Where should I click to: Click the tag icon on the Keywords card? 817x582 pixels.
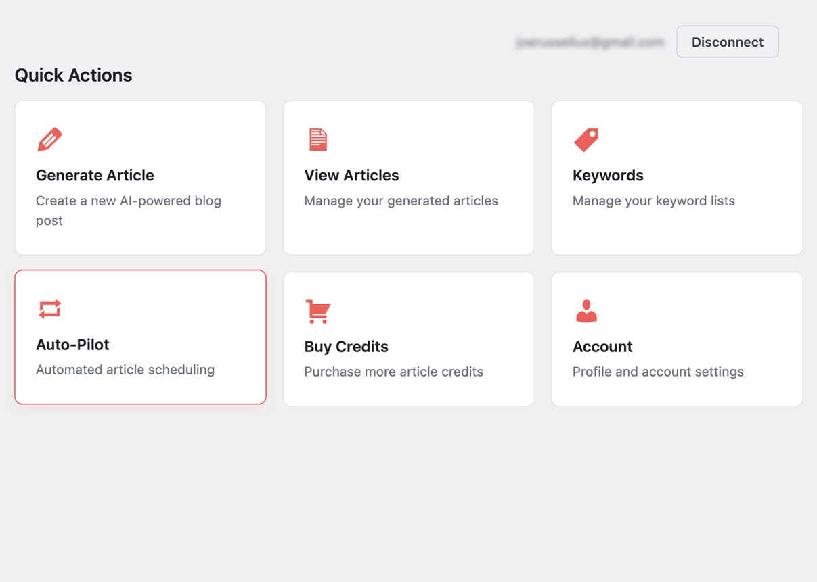(x=586, y=139)
